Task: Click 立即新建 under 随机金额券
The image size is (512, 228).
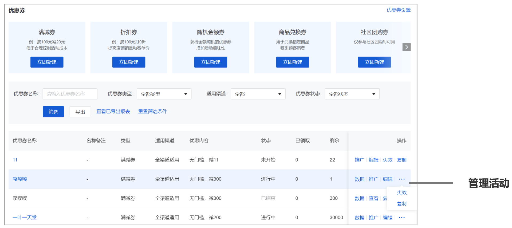Action: tap(211, 62)
